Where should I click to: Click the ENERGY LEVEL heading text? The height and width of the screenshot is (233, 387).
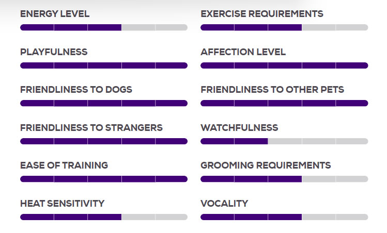click(x=55, y=14)
